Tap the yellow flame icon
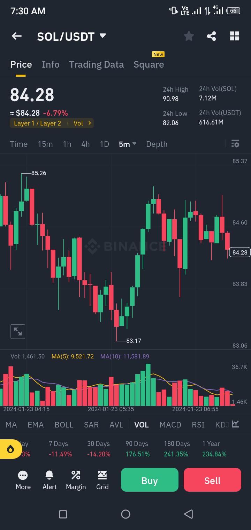This screenshot has width=251, height=530. 10,449
